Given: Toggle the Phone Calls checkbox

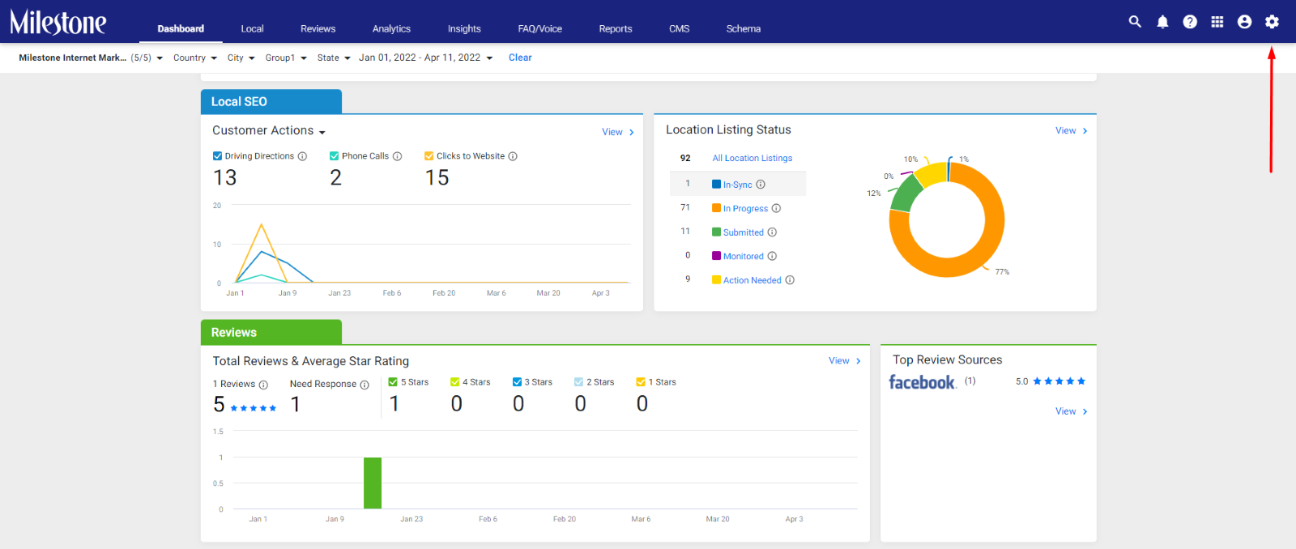Looking at the screenshot, I should [334, 156].
